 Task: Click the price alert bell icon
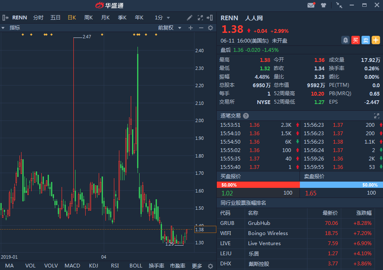coord(345,40)
